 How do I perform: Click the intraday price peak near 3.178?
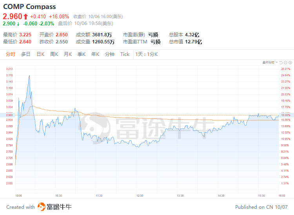pos(29,75)
